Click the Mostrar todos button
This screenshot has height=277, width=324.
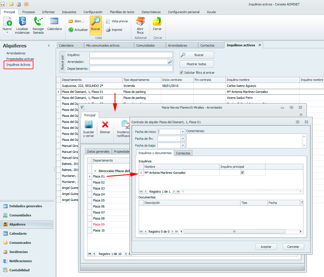(196, 64)
